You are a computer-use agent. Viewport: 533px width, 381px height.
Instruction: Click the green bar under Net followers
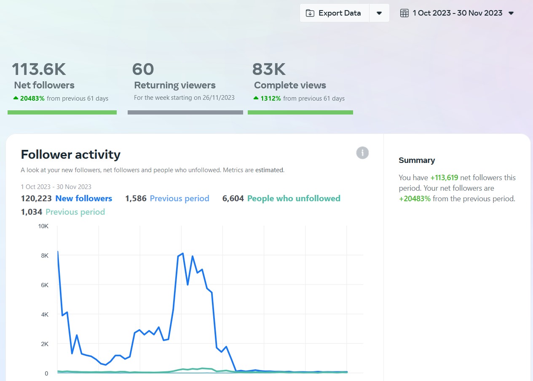[x=62, y=112]
